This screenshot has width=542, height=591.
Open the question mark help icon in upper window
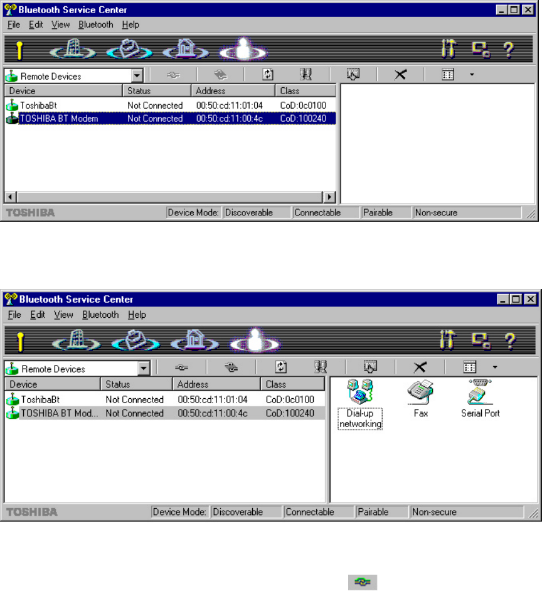(x=509, y=50)
